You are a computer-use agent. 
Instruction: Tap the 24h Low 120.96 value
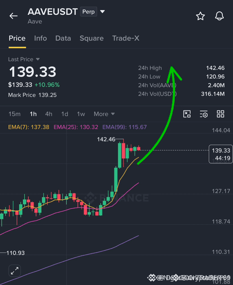215,77
